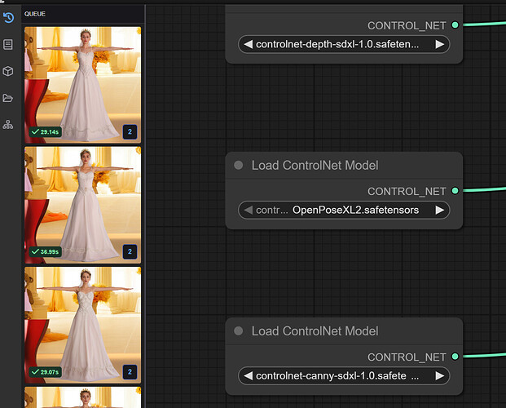Click the 36.99s completed status badge
The height and width of the screenshot is (408, 506).
[x=46, y=252]
